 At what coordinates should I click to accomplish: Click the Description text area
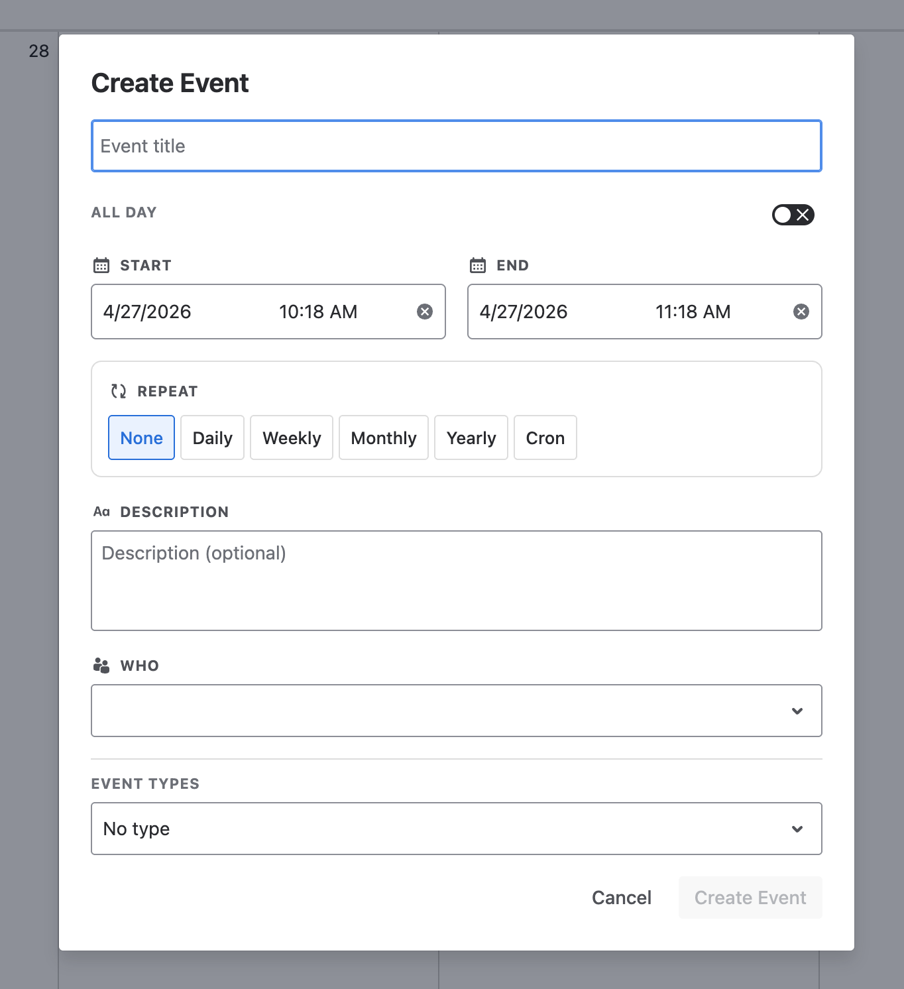(456, 581)
